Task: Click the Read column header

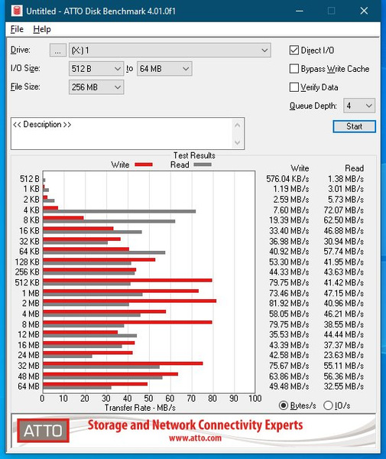Action: [354, 168]
